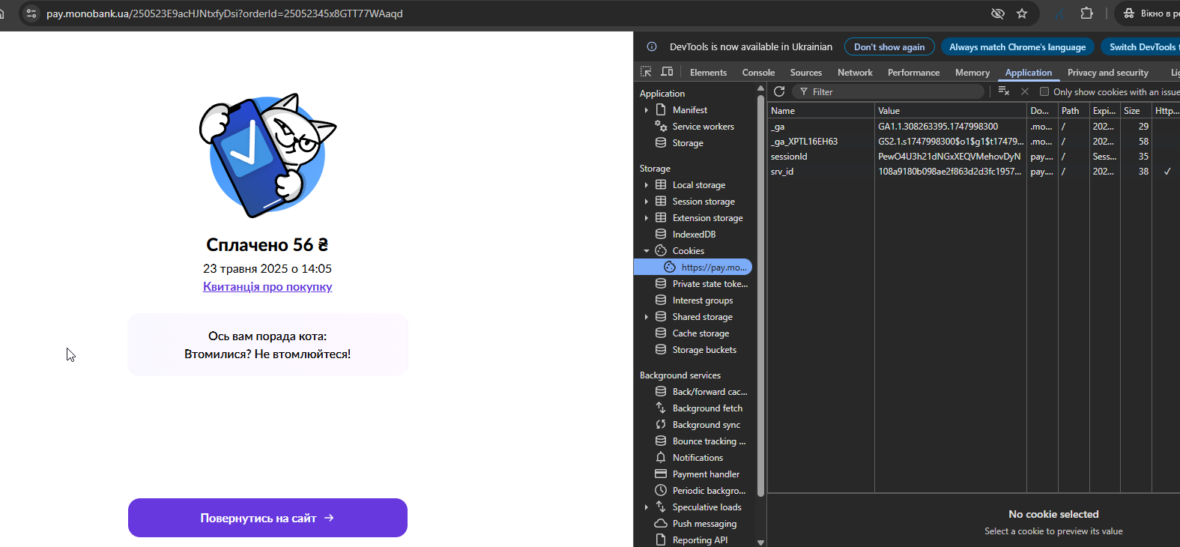Open Private state tokens item
The height and width of the screenshot is (547, 1180).
[709, 284]
